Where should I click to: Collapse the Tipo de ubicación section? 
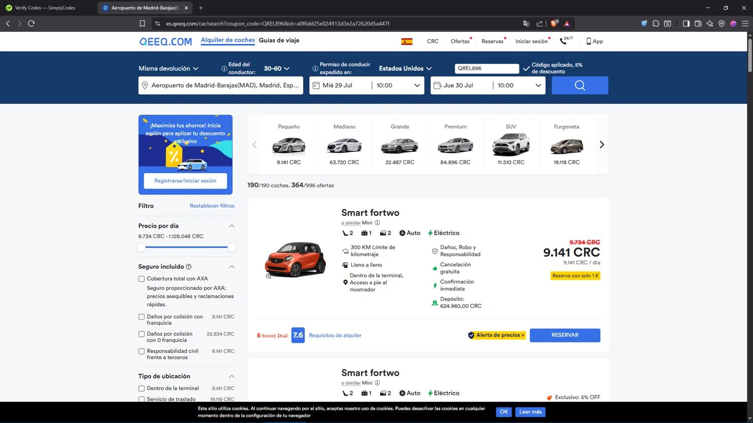[x=231, y=376]
